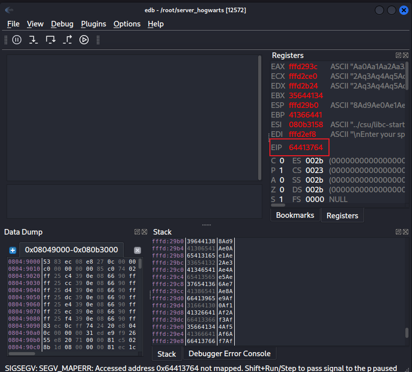
Task: Click the Pause debugger toolbar icon
Action: [17, 40]
